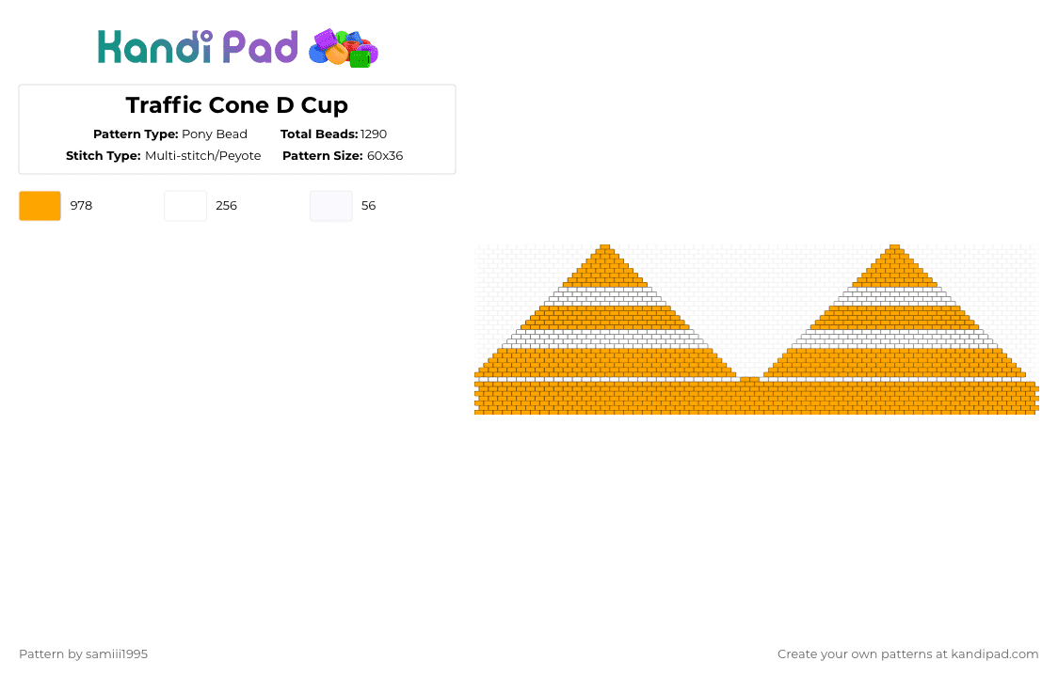Viewport: 1058px width, 677px height.
Task: Click the right cone's lower white stripe
Action: pos(895,339)
